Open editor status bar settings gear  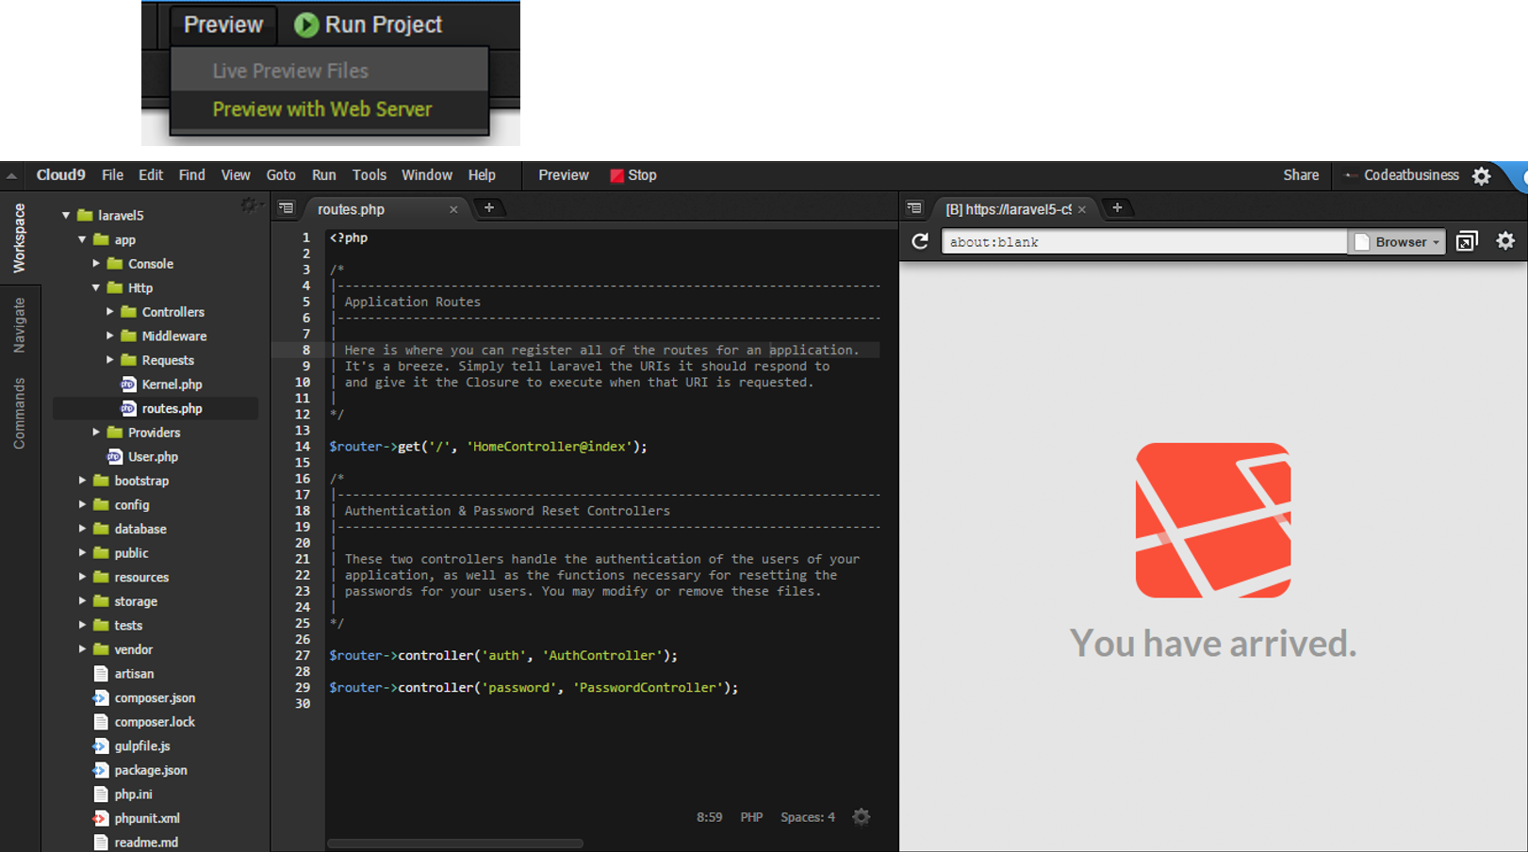coord(861,817)
